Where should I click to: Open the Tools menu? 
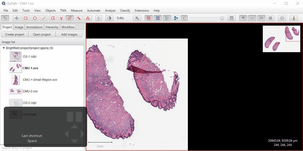click(x=26, y=11)
